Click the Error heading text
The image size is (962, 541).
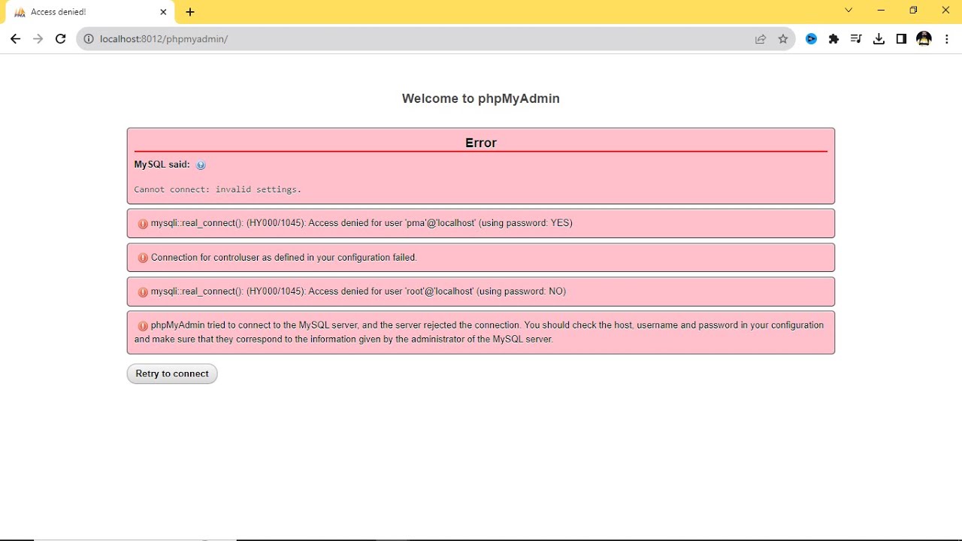(x=481, y=143)
